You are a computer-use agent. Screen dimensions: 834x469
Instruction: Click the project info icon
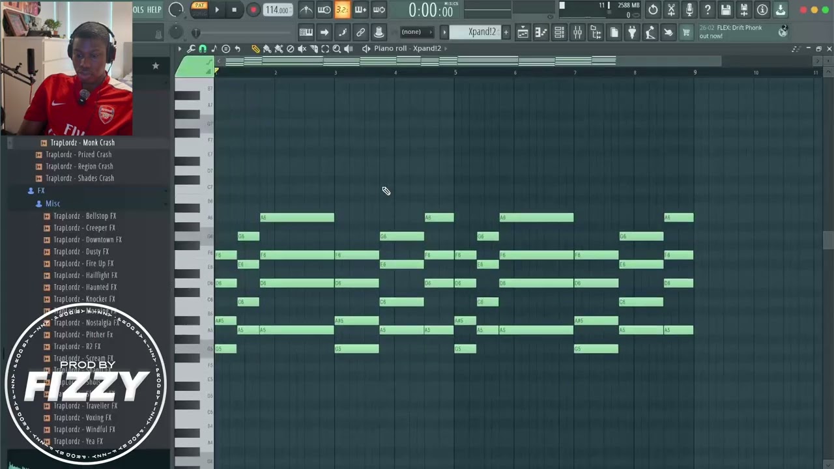click(x=762, y=10)
